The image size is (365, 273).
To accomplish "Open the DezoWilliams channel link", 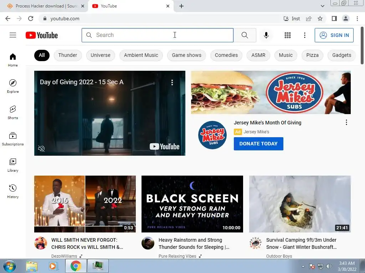I will click(x=64, y=256).
